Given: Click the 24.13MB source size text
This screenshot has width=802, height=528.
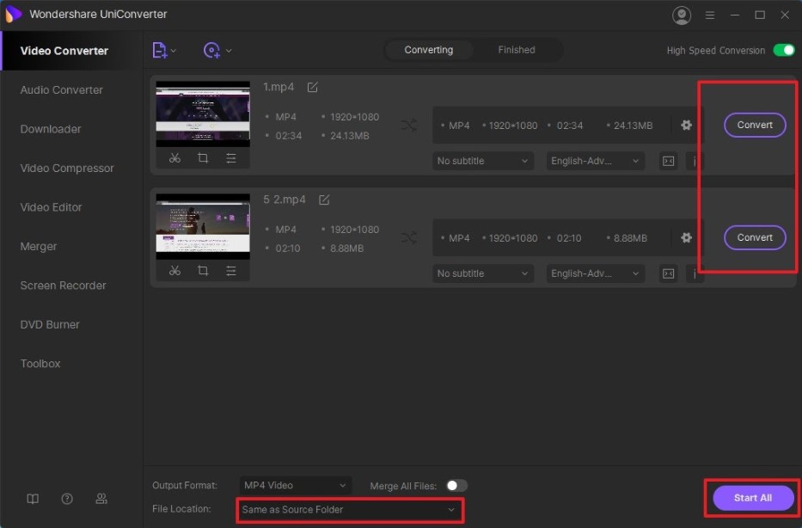Looking at the screenshot, I should pyautogui.click(x=350, y=136).
